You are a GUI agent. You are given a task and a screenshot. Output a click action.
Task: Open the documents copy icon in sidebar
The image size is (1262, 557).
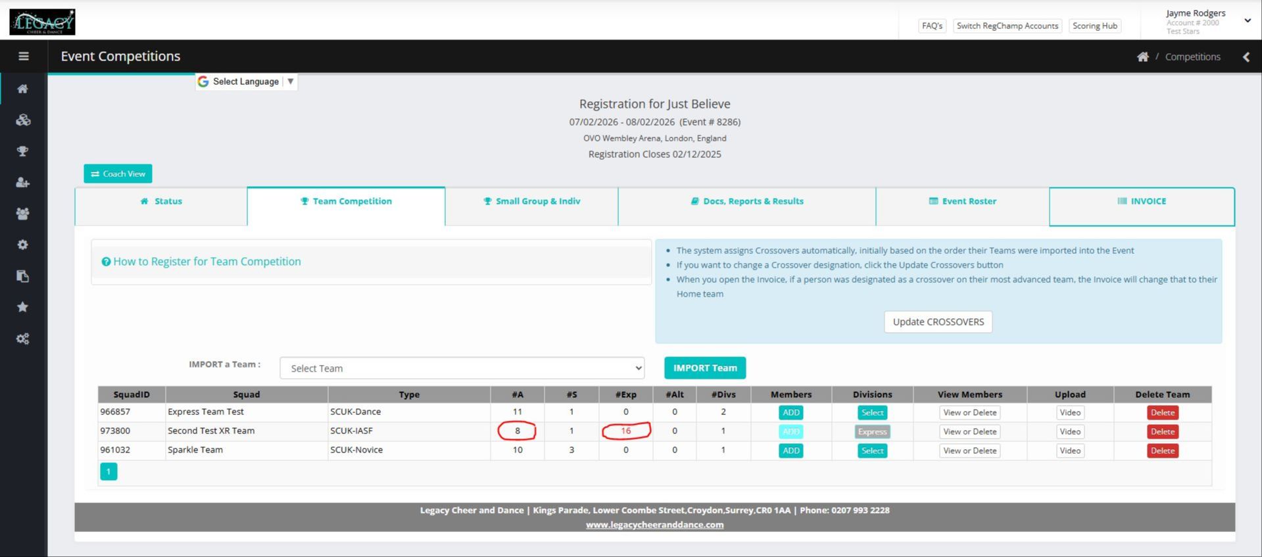pos(23,276)
